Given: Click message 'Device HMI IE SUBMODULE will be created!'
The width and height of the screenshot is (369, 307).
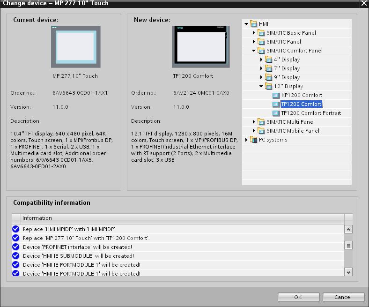Looking at the screenshot, I should coord(78,256).
